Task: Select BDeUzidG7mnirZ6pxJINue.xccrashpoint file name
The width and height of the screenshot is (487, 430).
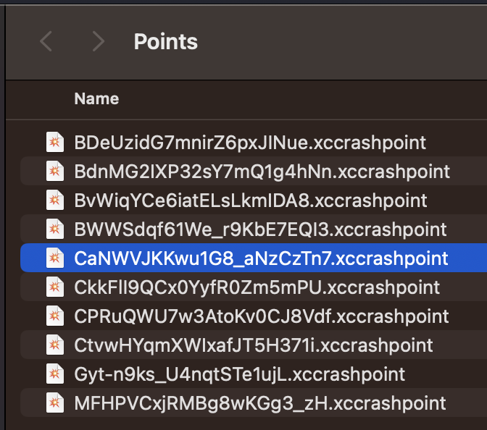Action: [250, 142]
